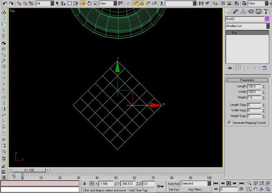
Task: Select the Zoom magnifier viewport tool
Action: [249, 183]
